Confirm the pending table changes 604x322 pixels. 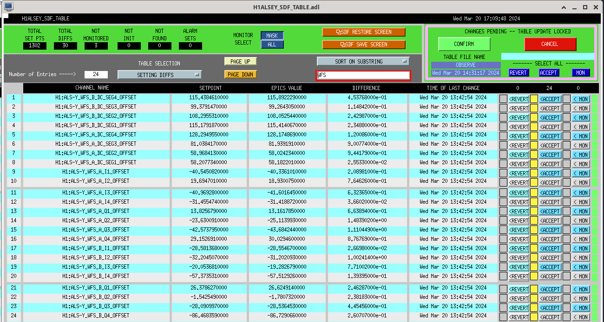[464, 44]
